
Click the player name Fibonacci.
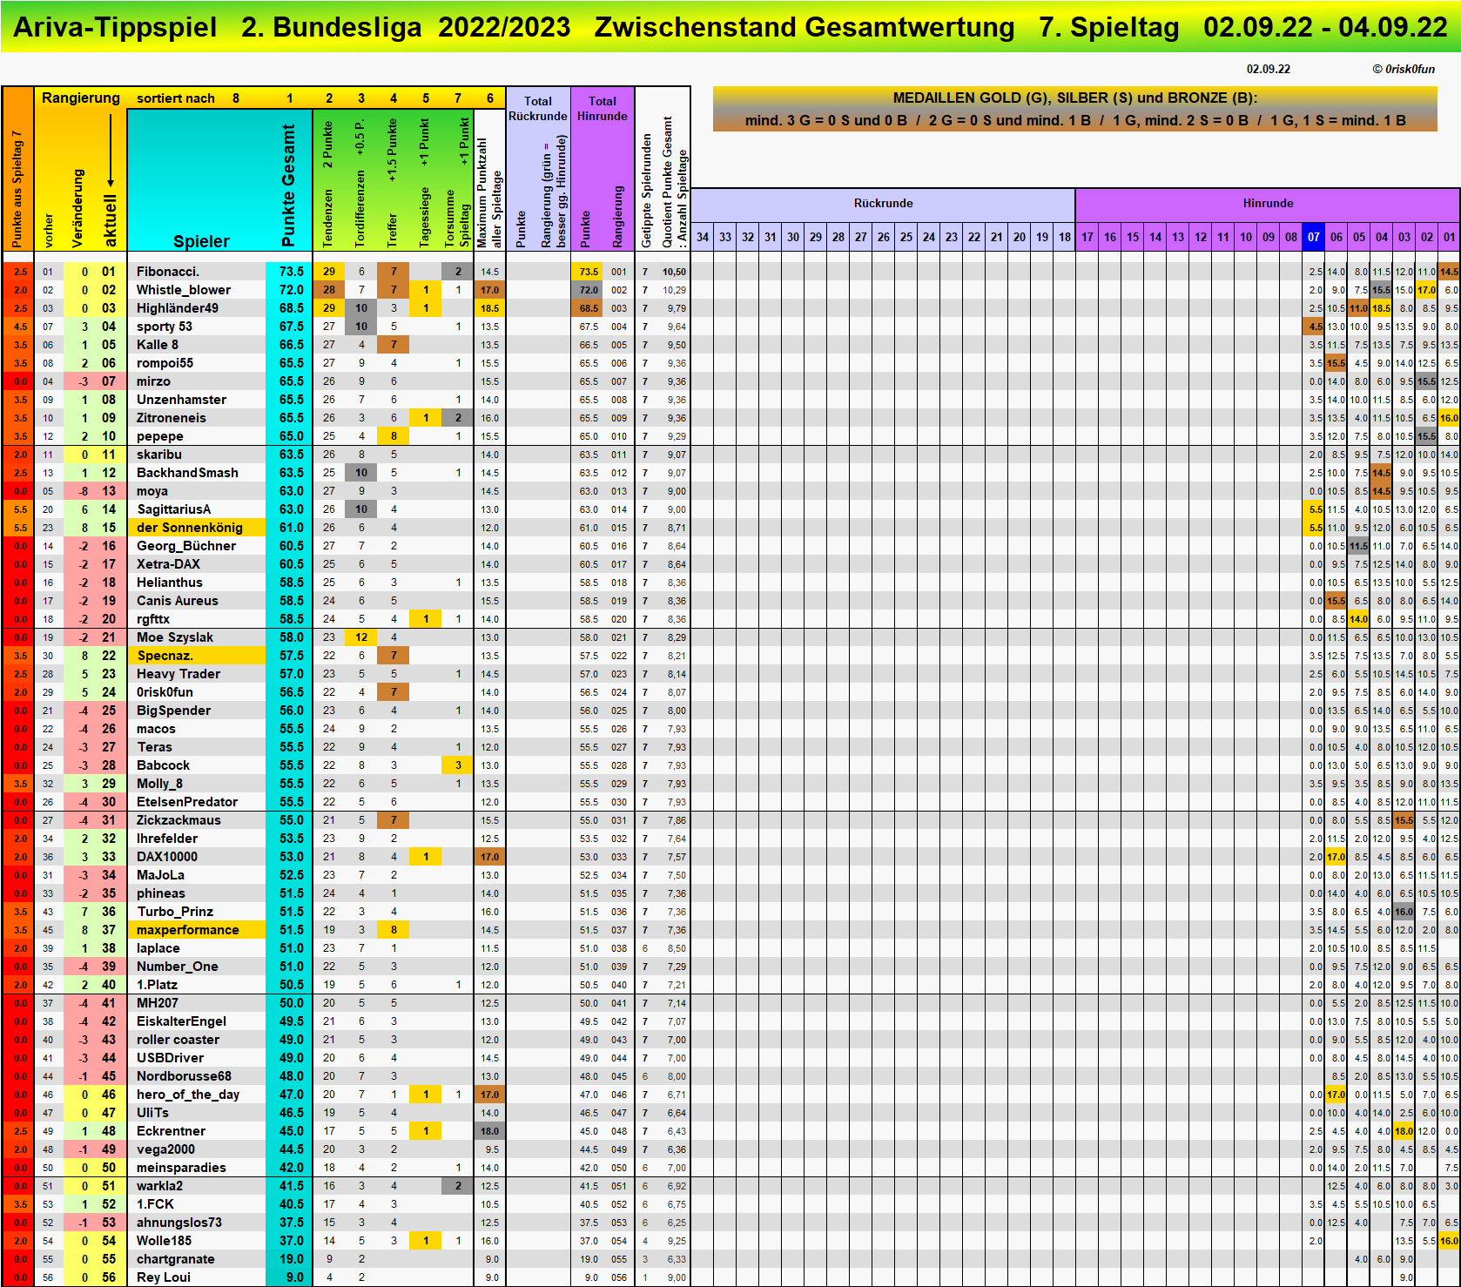(x=168, y=272)
